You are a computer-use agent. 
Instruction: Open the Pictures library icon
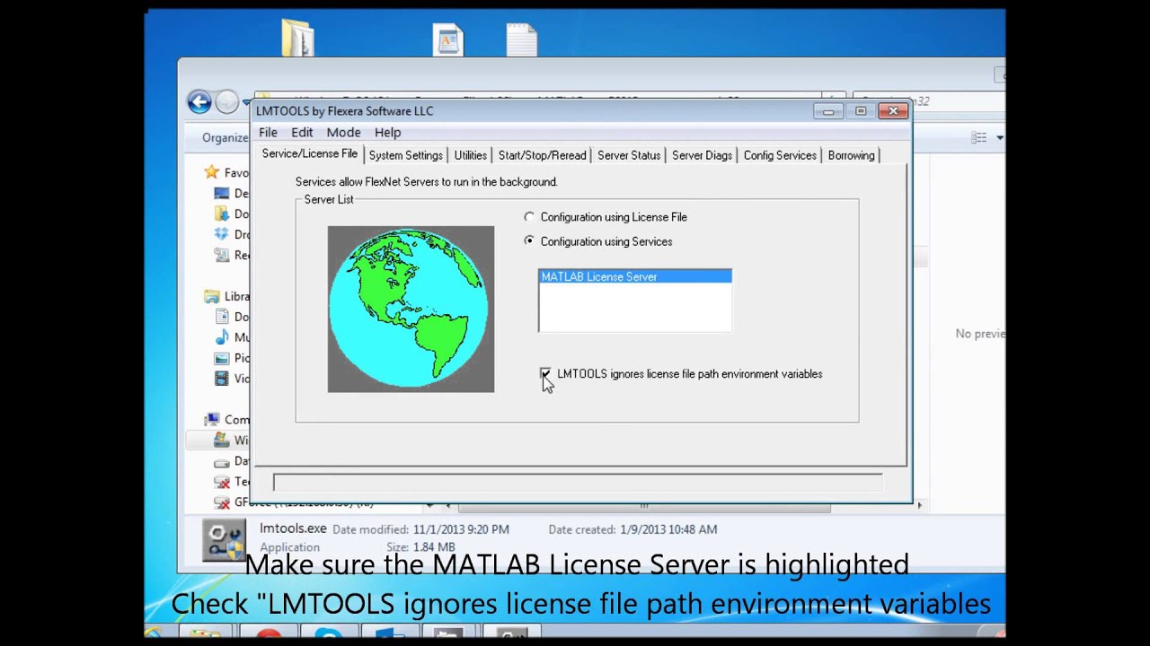(221, 358)
